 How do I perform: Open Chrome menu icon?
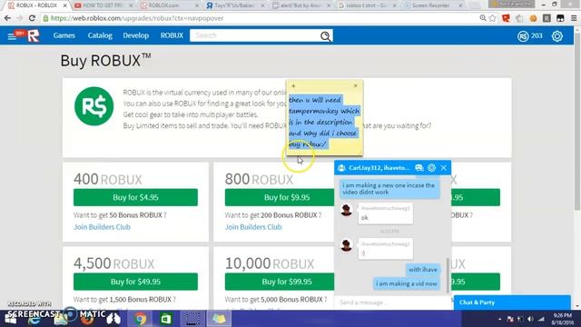(x=574, y=18)
